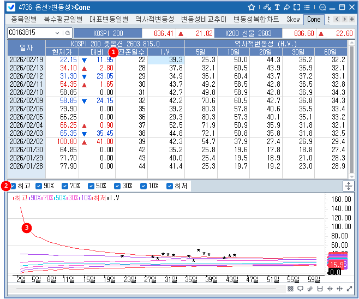Open the chat bubble help icon
The height and width of the screenshot is (299, 359).
tap(322, 7)
